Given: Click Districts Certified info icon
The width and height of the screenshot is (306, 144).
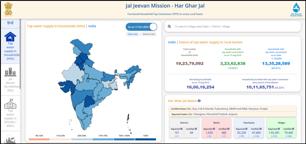Looking at the screenshot, I should tap(196, 129).
